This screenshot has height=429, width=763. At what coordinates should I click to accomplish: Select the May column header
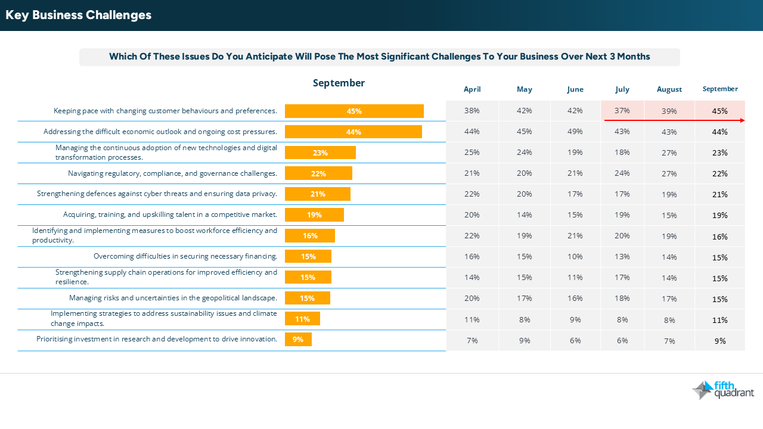coord(525,89)
